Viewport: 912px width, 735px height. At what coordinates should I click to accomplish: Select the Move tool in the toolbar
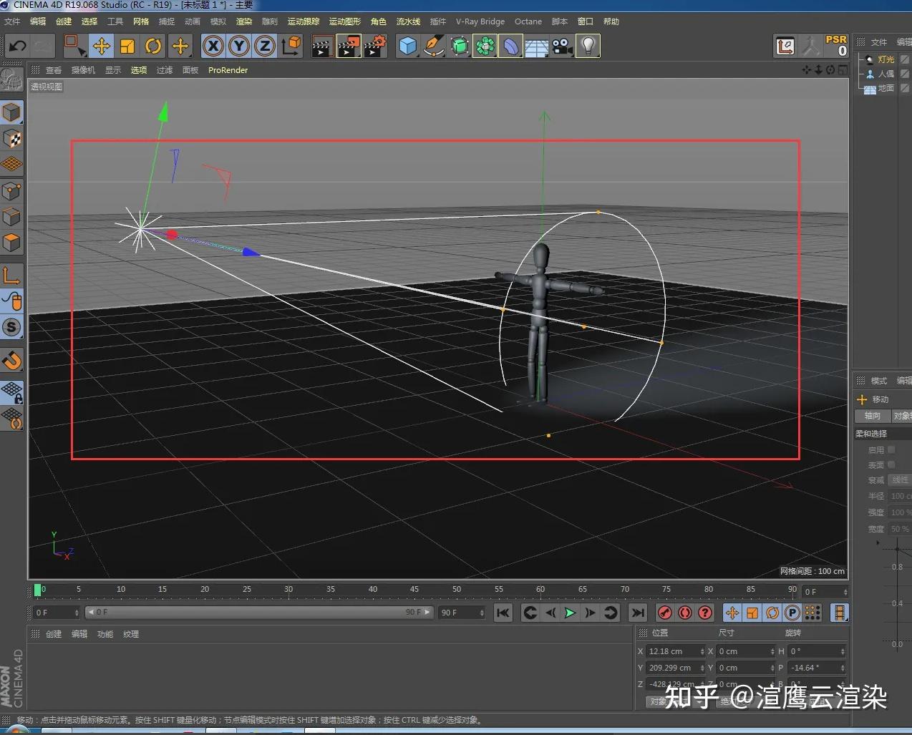[102, 46]
